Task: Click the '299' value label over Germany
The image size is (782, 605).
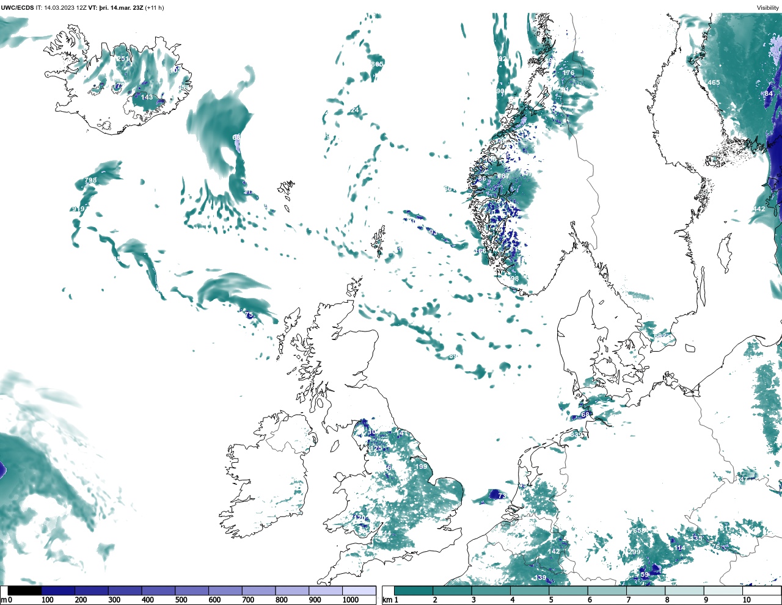Action: click(x=635, y=552)
